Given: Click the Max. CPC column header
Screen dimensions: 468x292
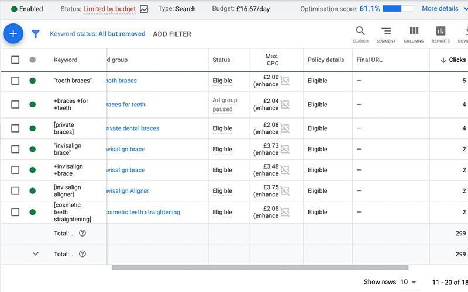Looking at the screenshot, I should 272,60.
